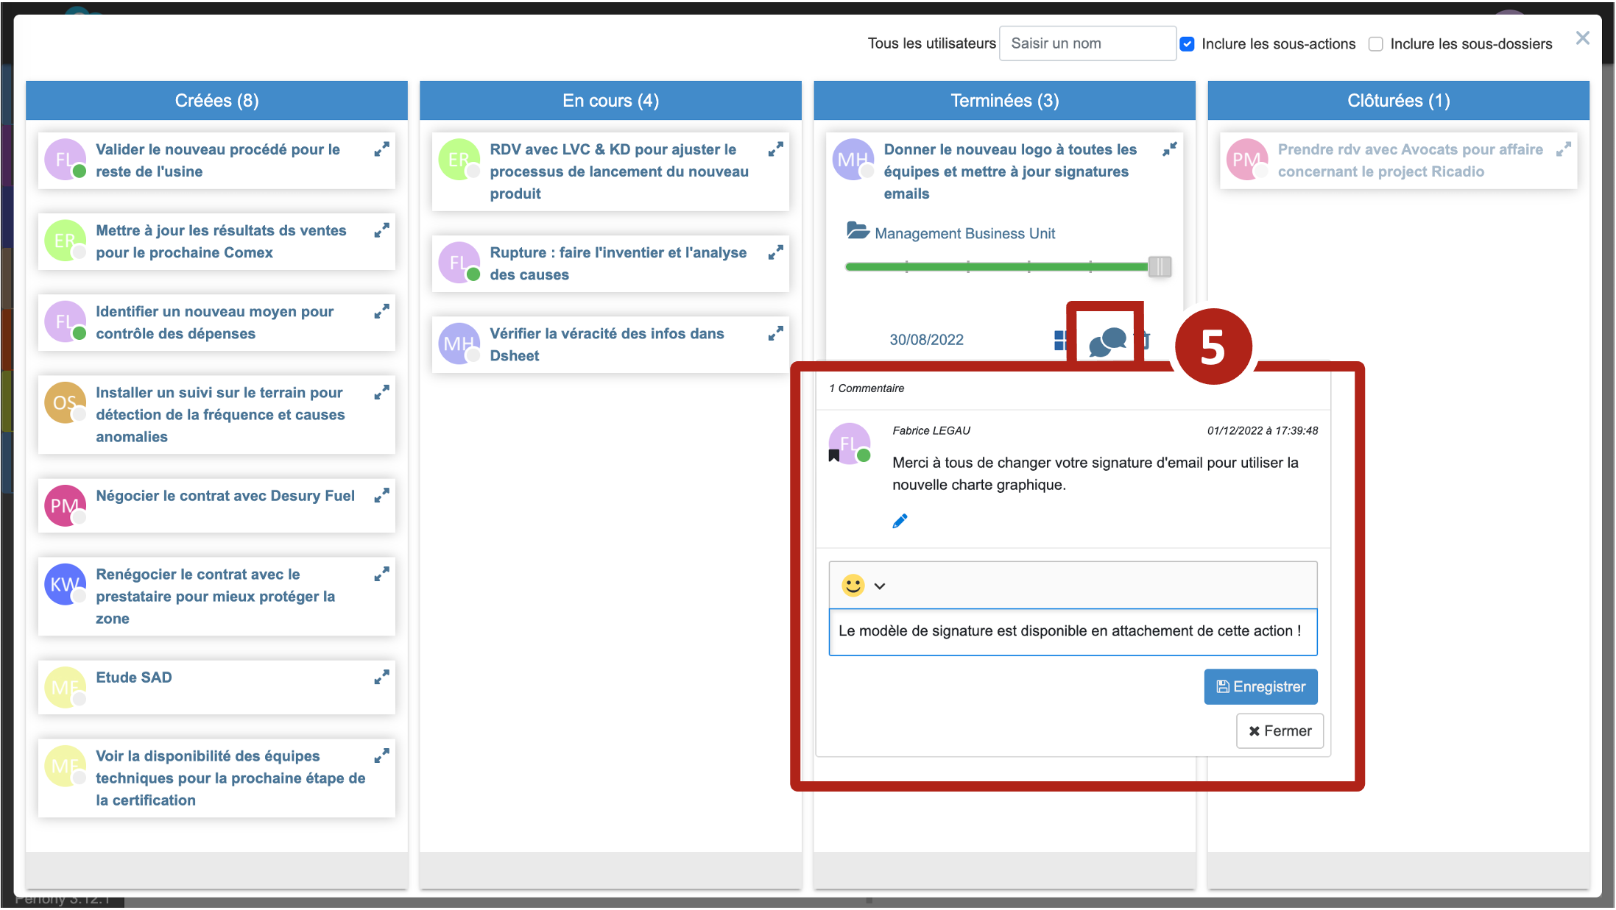
Task: Click the green progress slider handle
Action: [x=1160, y=266]
